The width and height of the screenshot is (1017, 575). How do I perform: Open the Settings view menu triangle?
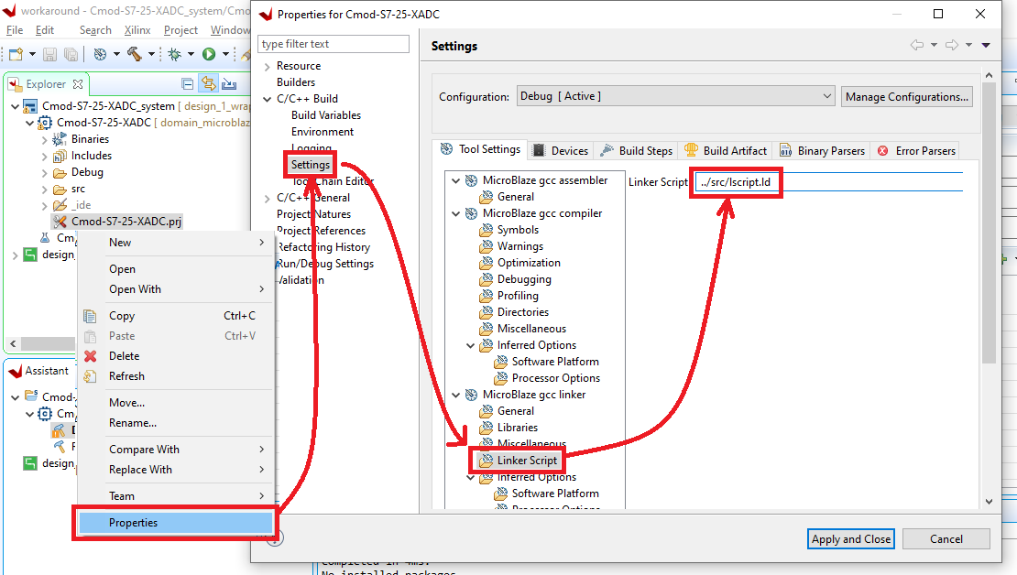pos(986,45)
